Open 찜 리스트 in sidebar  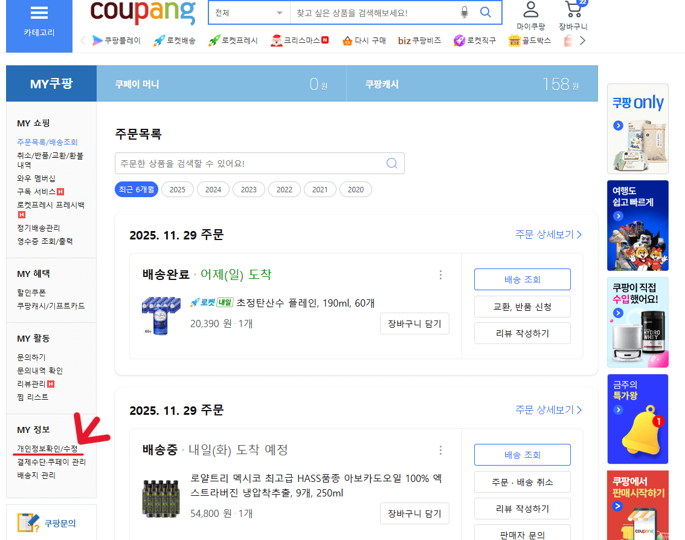[x=33, y=397]
